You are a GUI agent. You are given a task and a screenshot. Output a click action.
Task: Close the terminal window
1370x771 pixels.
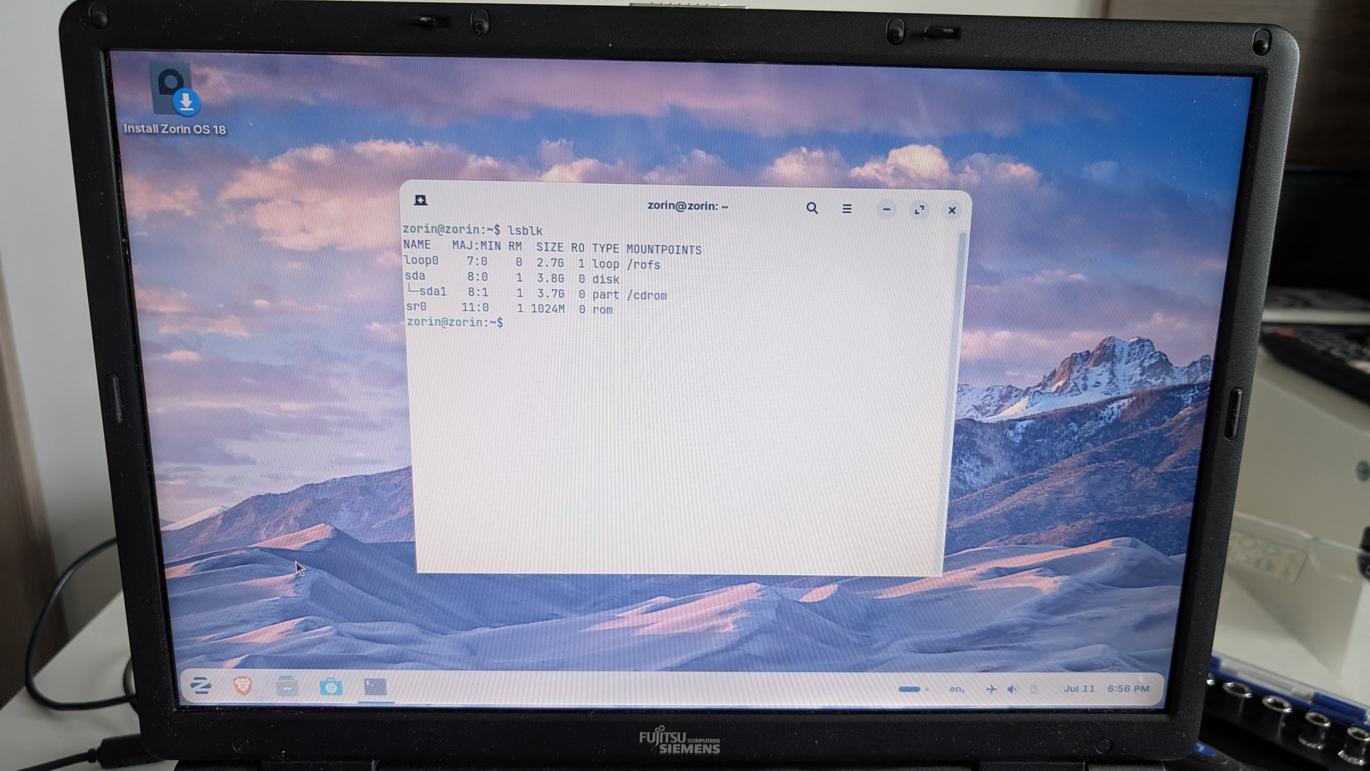click(951, 210)
